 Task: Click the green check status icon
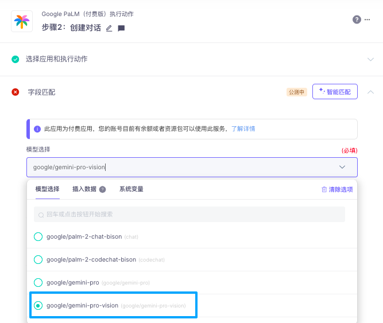15,59
